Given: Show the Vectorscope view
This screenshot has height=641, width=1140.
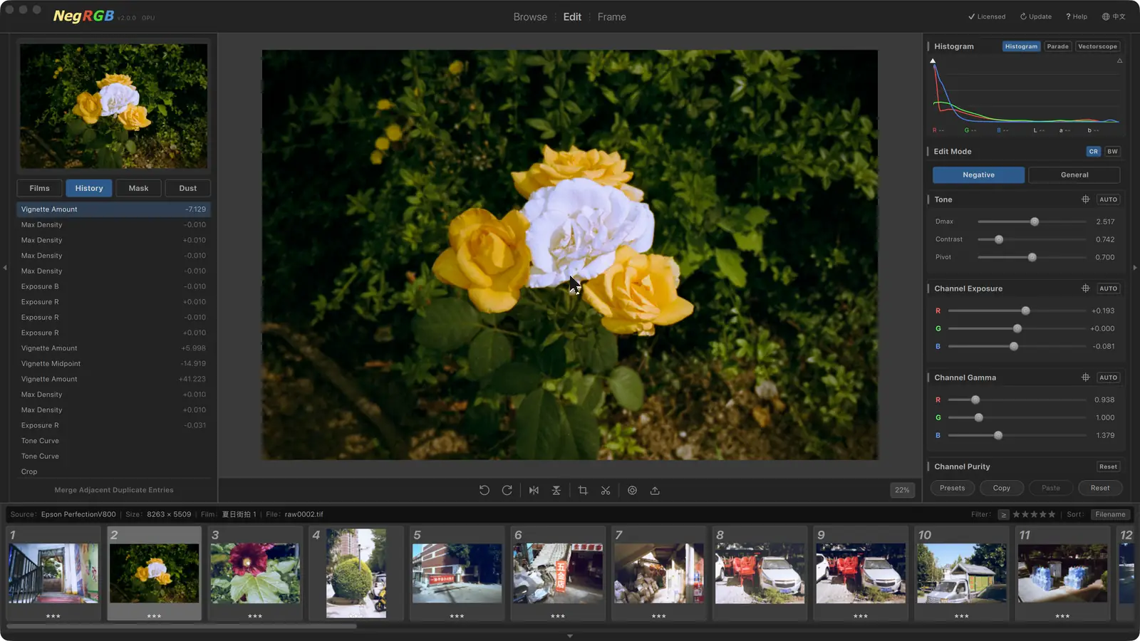Looking at the screenshot, I should (1098, 46).
